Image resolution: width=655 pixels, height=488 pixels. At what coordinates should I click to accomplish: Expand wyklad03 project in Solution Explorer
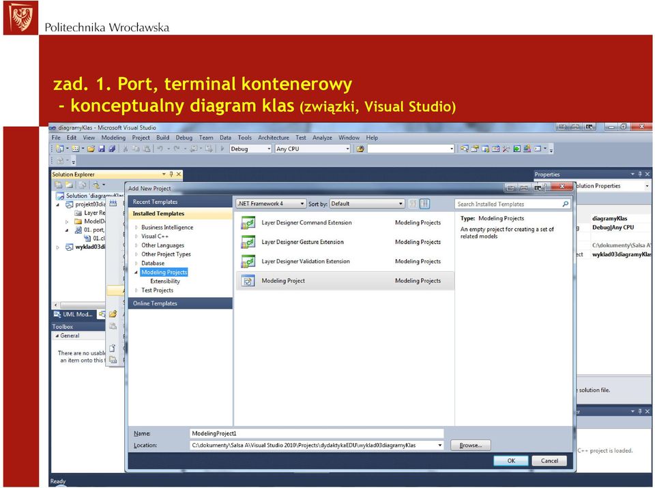57,247
